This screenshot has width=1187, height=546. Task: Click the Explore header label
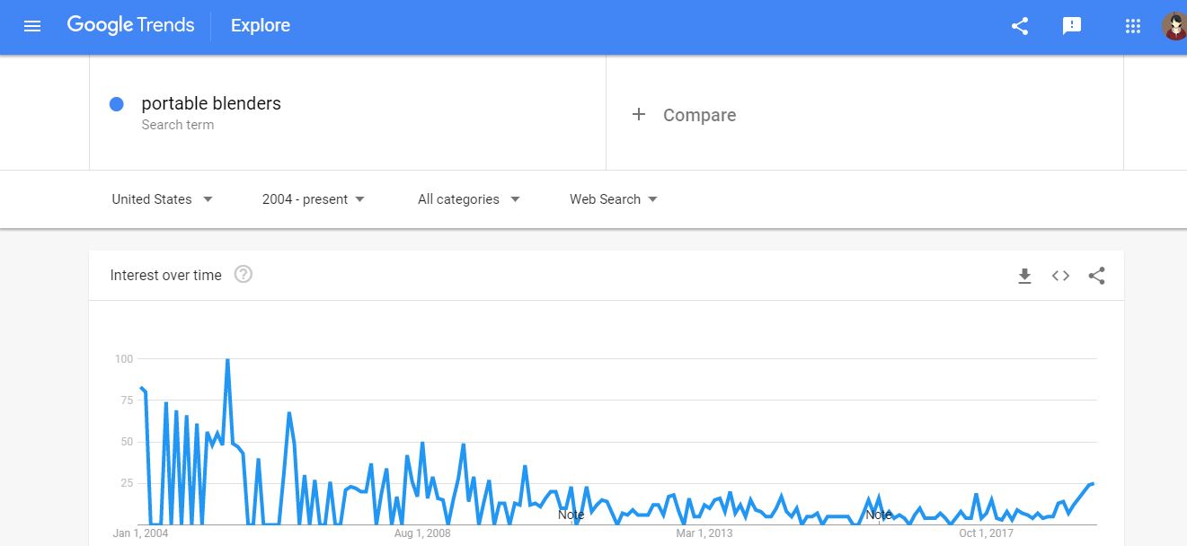coord(261,26)
